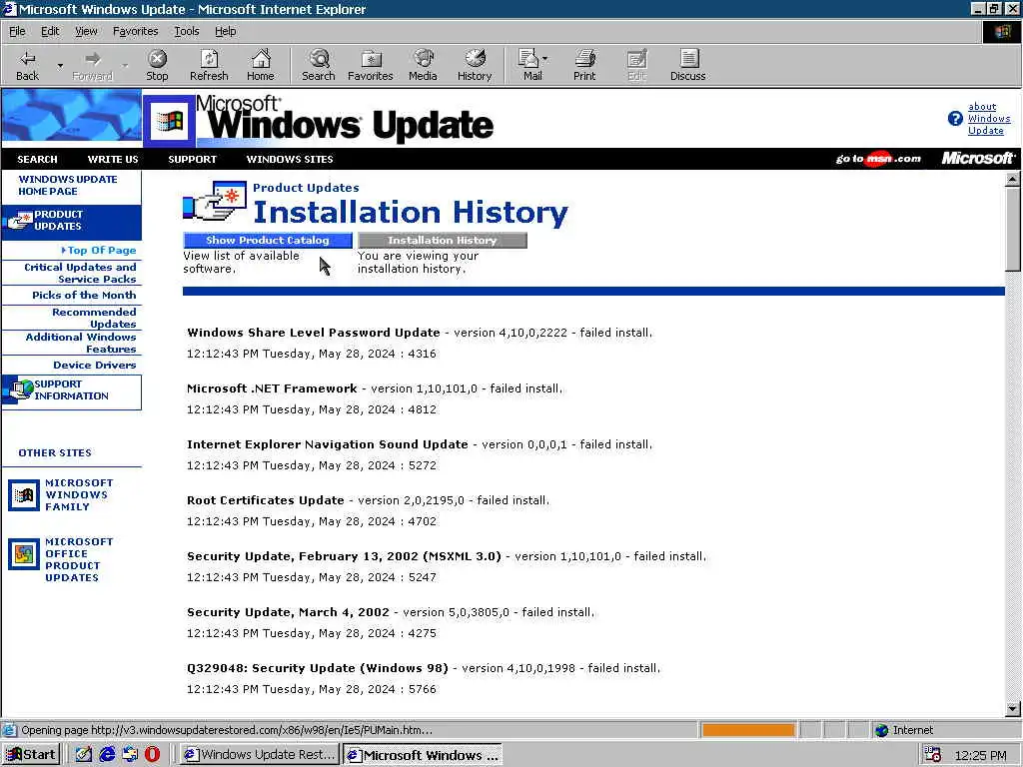This screenshot has width=1023, height=767.
Task: Print the page using the Print icon
Action: click(x=584, y=65)
